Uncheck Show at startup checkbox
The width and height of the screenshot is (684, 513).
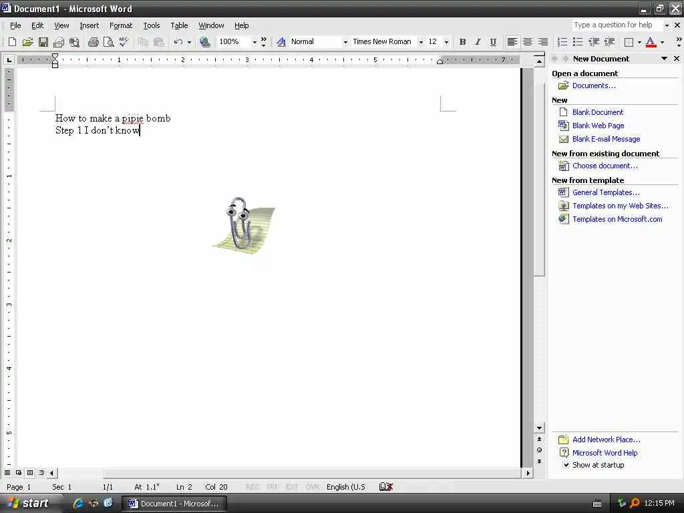tap(566, 465)
